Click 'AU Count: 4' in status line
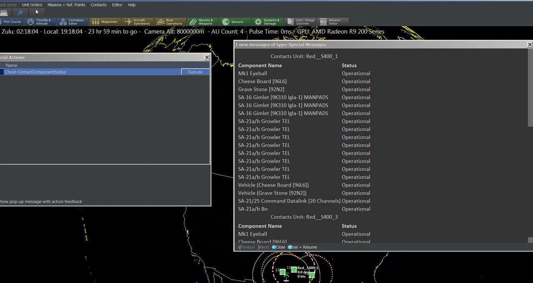This screenshot has height=283, width=533. (227, 32)
